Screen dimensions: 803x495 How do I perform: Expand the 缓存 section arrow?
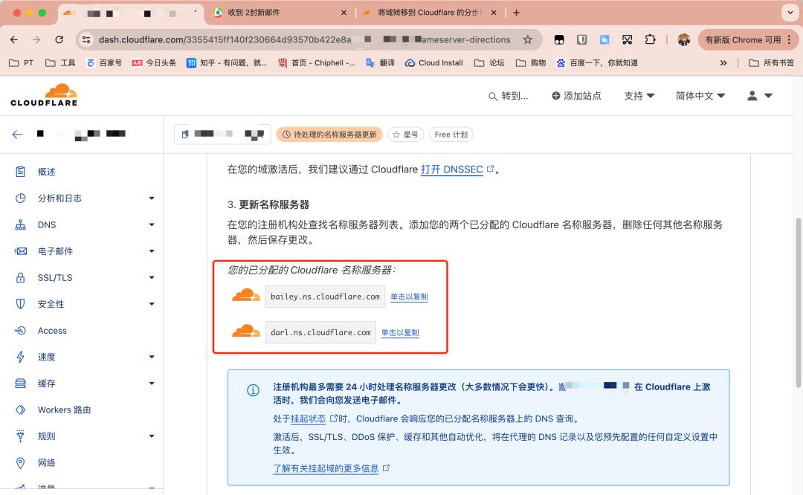152,384
